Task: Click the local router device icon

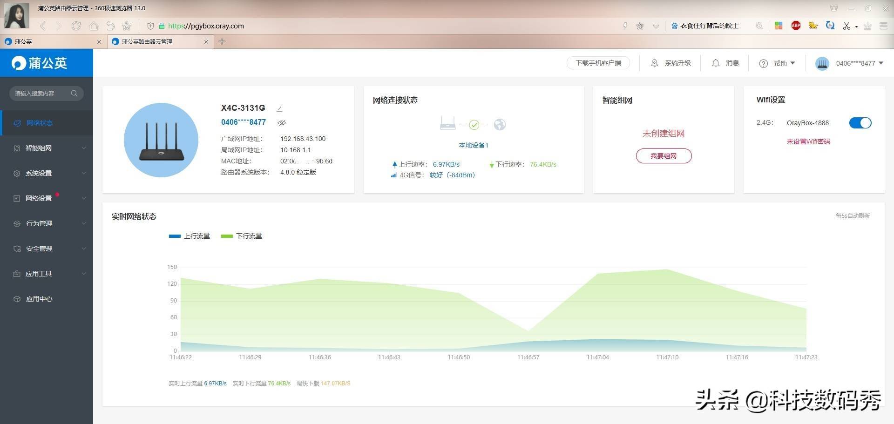Action: [x=447, y=123]
